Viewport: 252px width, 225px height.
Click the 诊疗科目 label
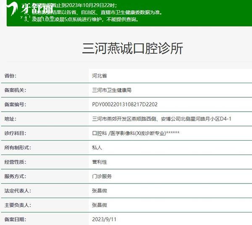pos(15,133)
